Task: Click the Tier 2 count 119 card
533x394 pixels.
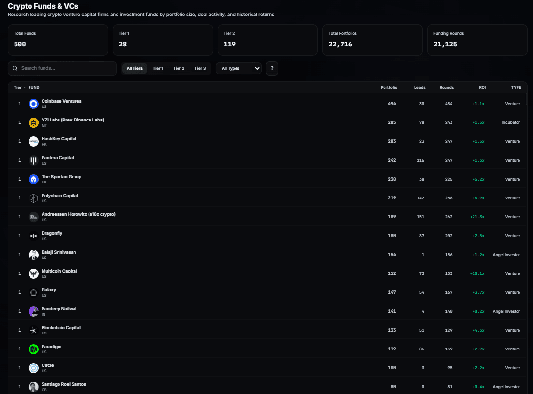Action: (x=267, y=40)
